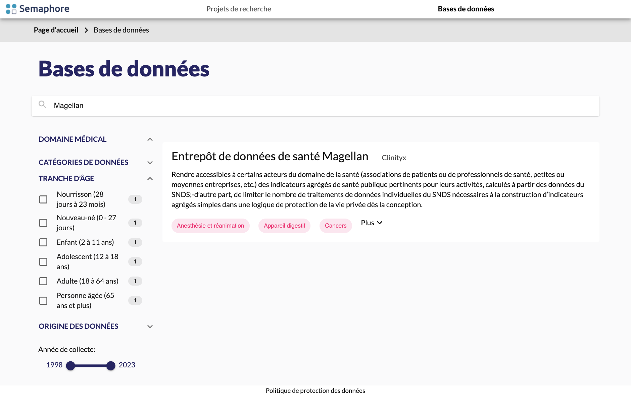This screenshot has height=417, width=631.
Task: Click the Magellan database description paragraph
Action: point(378,190)
